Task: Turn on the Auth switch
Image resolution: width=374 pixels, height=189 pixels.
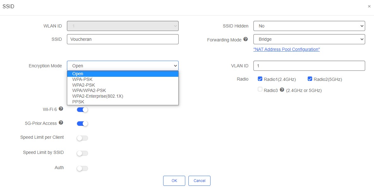Action: [82, 168]
